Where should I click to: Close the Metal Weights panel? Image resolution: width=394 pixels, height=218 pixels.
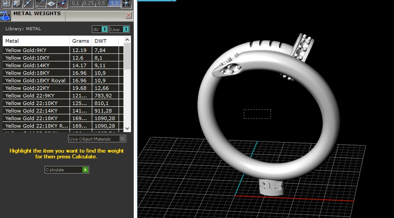[x=128, y=16]
